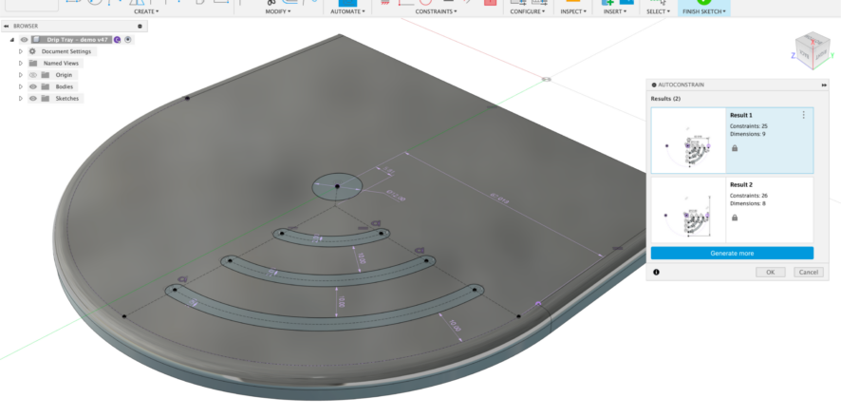Activate the Drip Tray component radio button
The height and width of the screenshot is (417, 841).
128,40
